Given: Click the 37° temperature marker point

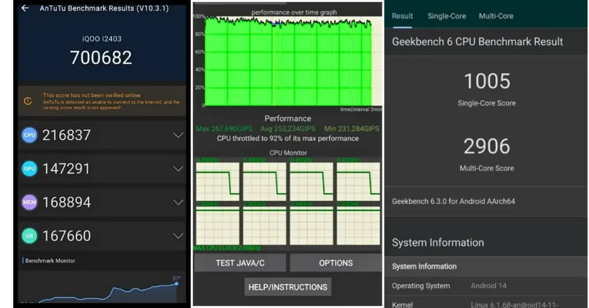Looking at the screenshot, I should point(177,284).
